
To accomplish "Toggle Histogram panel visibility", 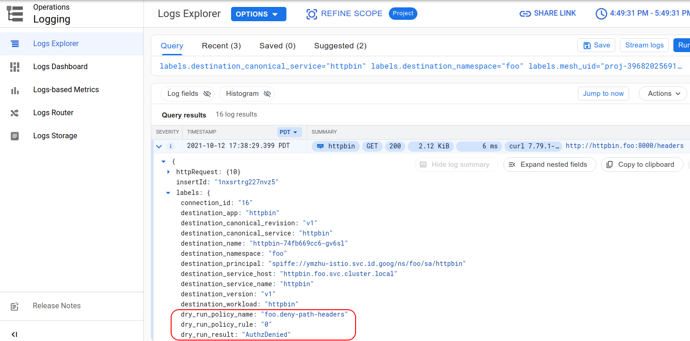I will (x=247, y=94).
